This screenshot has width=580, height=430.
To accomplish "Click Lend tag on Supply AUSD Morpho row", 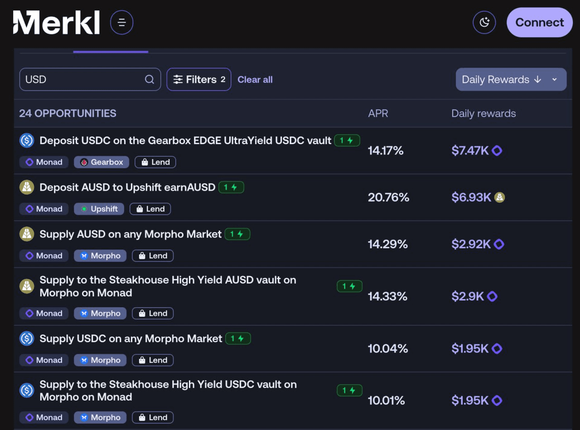I will 153,256.
